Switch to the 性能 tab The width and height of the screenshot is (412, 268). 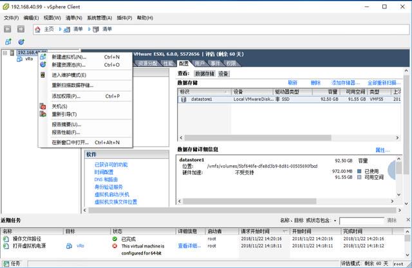click(168, 64)
